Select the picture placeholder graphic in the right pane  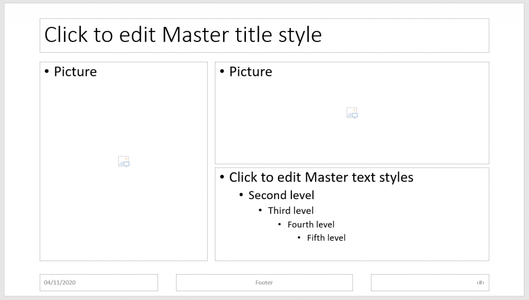352,113
